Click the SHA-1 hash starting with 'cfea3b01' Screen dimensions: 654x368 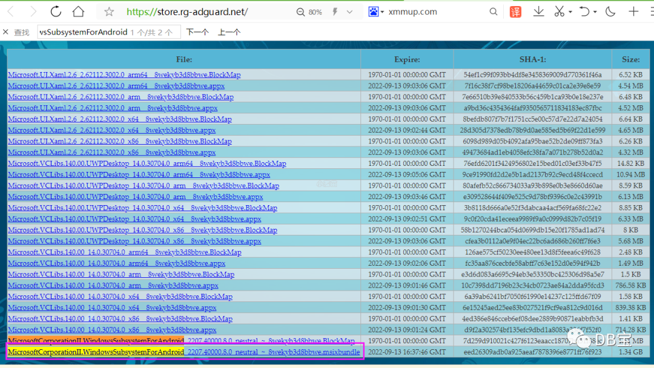point(533,241)
